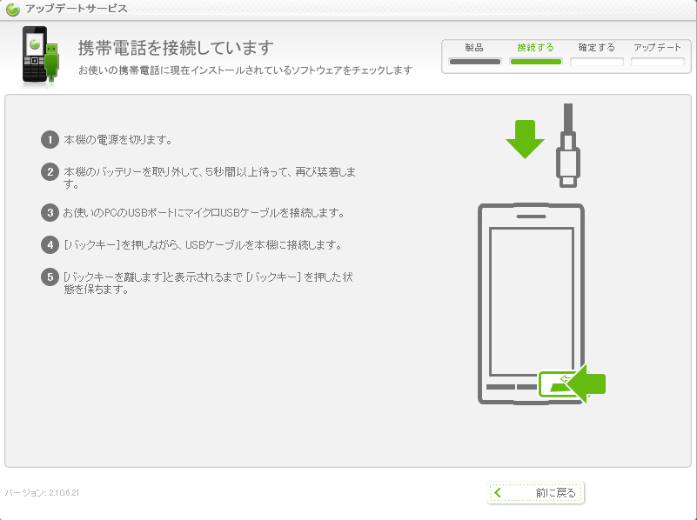Click the Update Service logo in title bar

coord(13,9)
